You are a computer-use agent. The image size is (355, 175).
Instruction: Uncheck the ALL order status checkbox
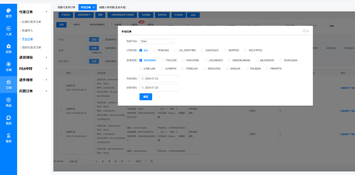(141, 50)
